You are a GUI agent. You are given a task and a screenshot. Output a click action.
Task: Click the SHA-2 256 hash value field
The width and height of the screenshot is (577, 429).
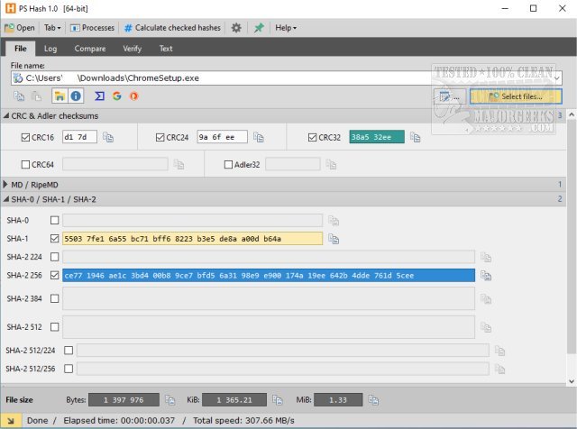click(x=269, y=275)
